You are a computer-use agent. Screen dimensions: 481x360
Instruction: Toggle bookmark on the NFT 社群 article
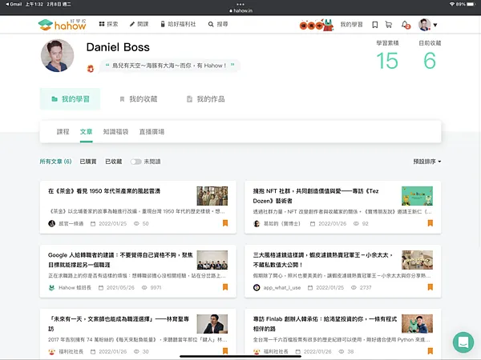[430, 223]
